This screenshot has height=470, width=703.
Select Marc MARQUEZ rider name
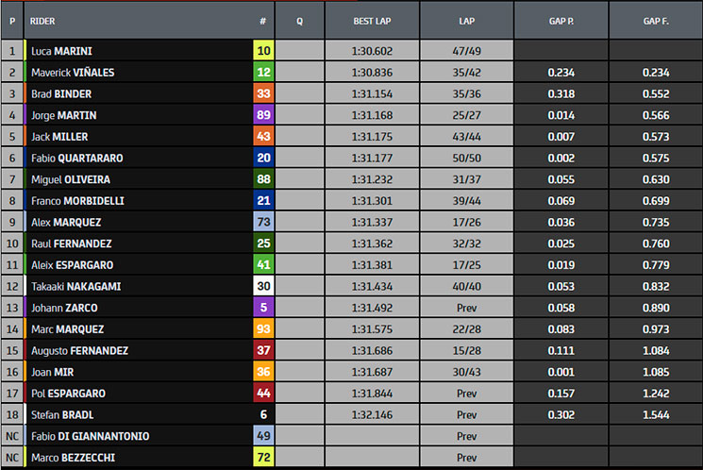point(67,329)
